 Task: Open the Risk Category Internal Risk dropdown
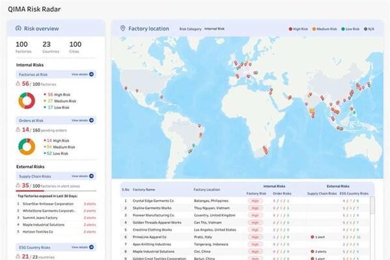214,29
